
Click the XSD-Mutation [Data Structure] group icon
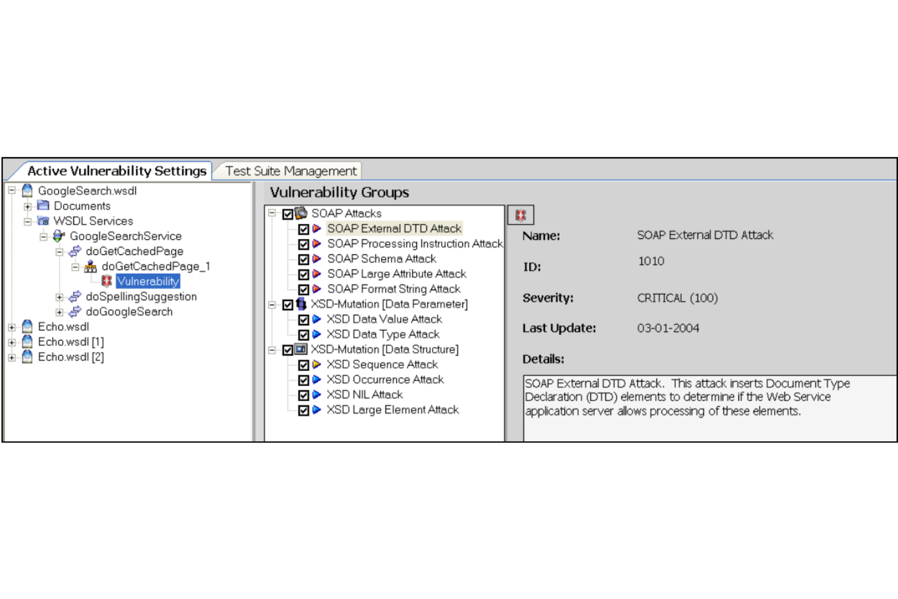(x=301, y=349)
